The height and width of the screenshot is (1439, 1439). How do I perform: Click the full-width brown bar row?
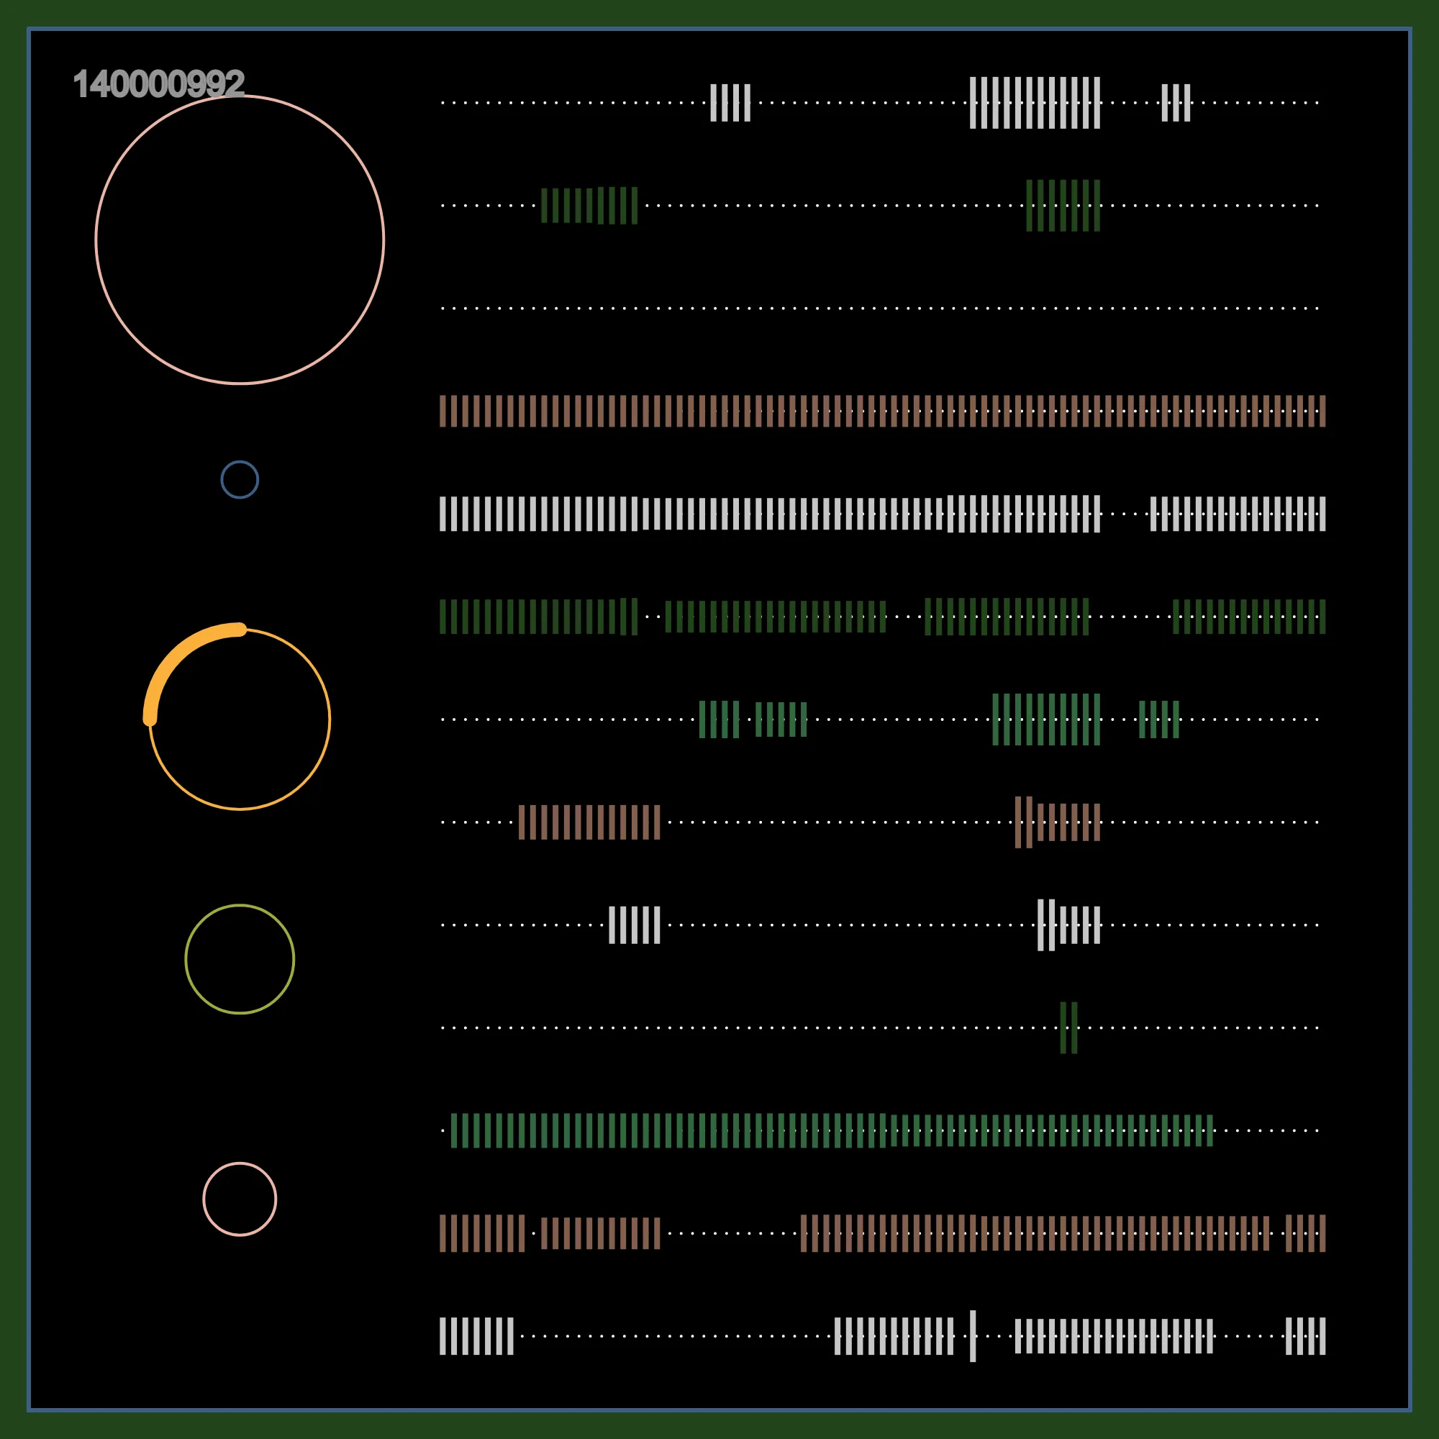tap(883, 411)
